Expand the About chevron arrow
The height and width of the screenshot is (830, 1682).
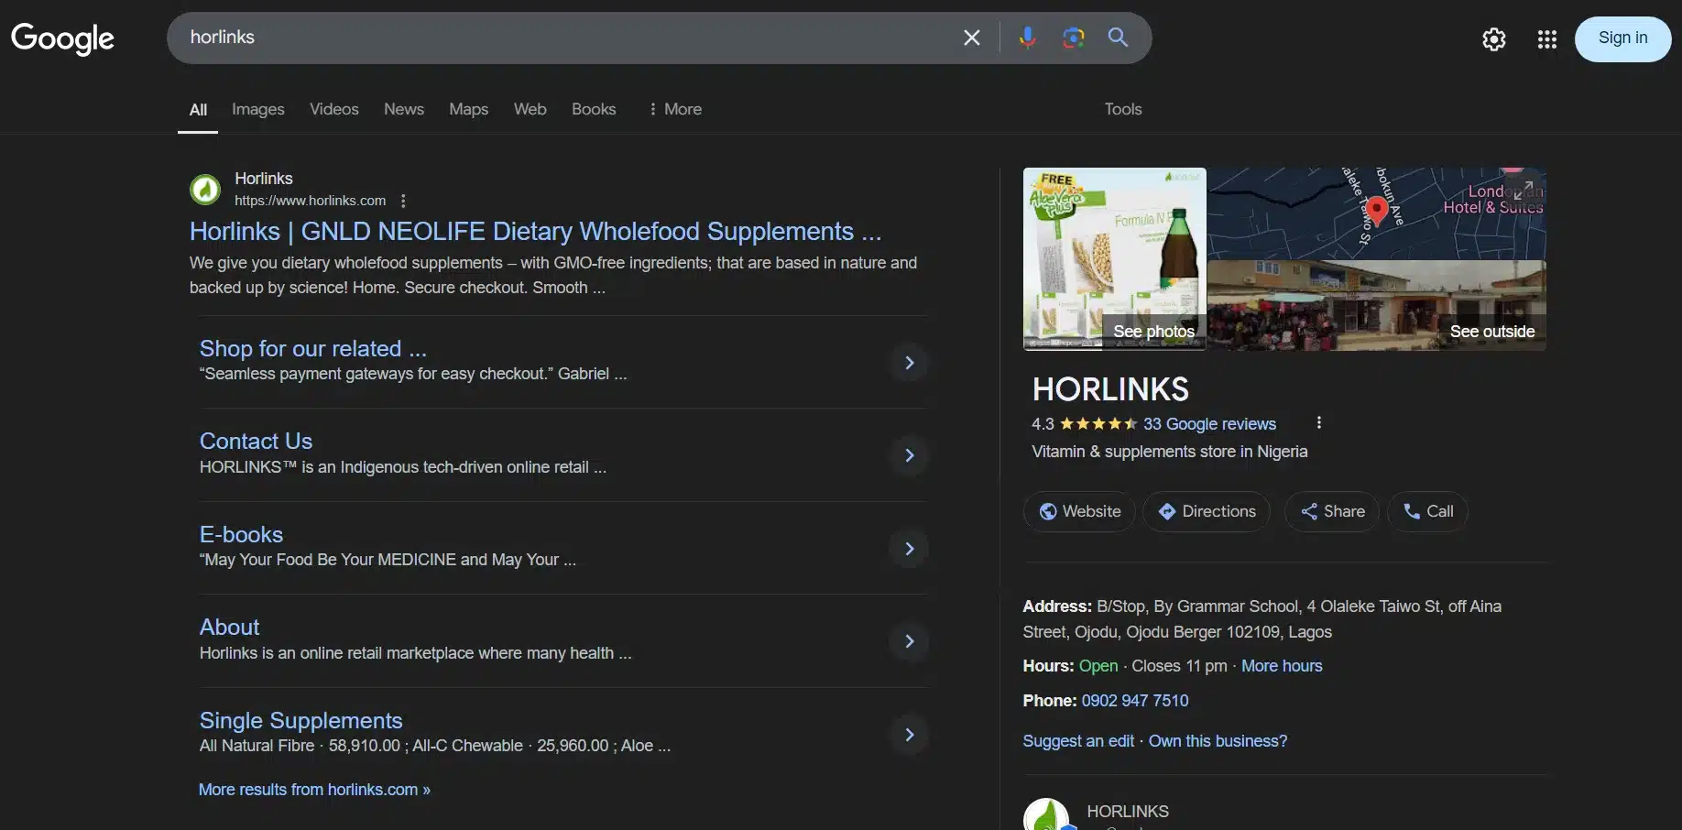point(909,641)
